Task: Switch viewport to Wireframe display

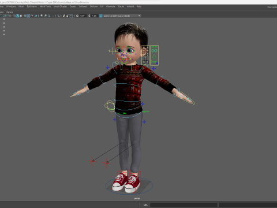Action: pyautogui.click(x=14, y=16)
